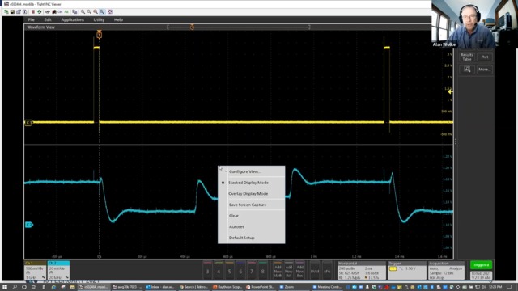Viewport: 518px width, 291px height.
Task: Click the Results Table button
Action: pyautogui.click(x=467, y=57)
